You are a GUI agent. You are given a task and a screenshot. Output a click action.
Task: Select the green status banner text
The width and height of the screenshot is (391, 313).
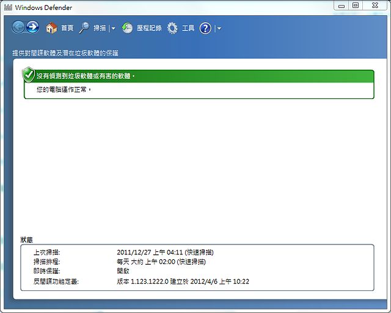coord(86,76)
